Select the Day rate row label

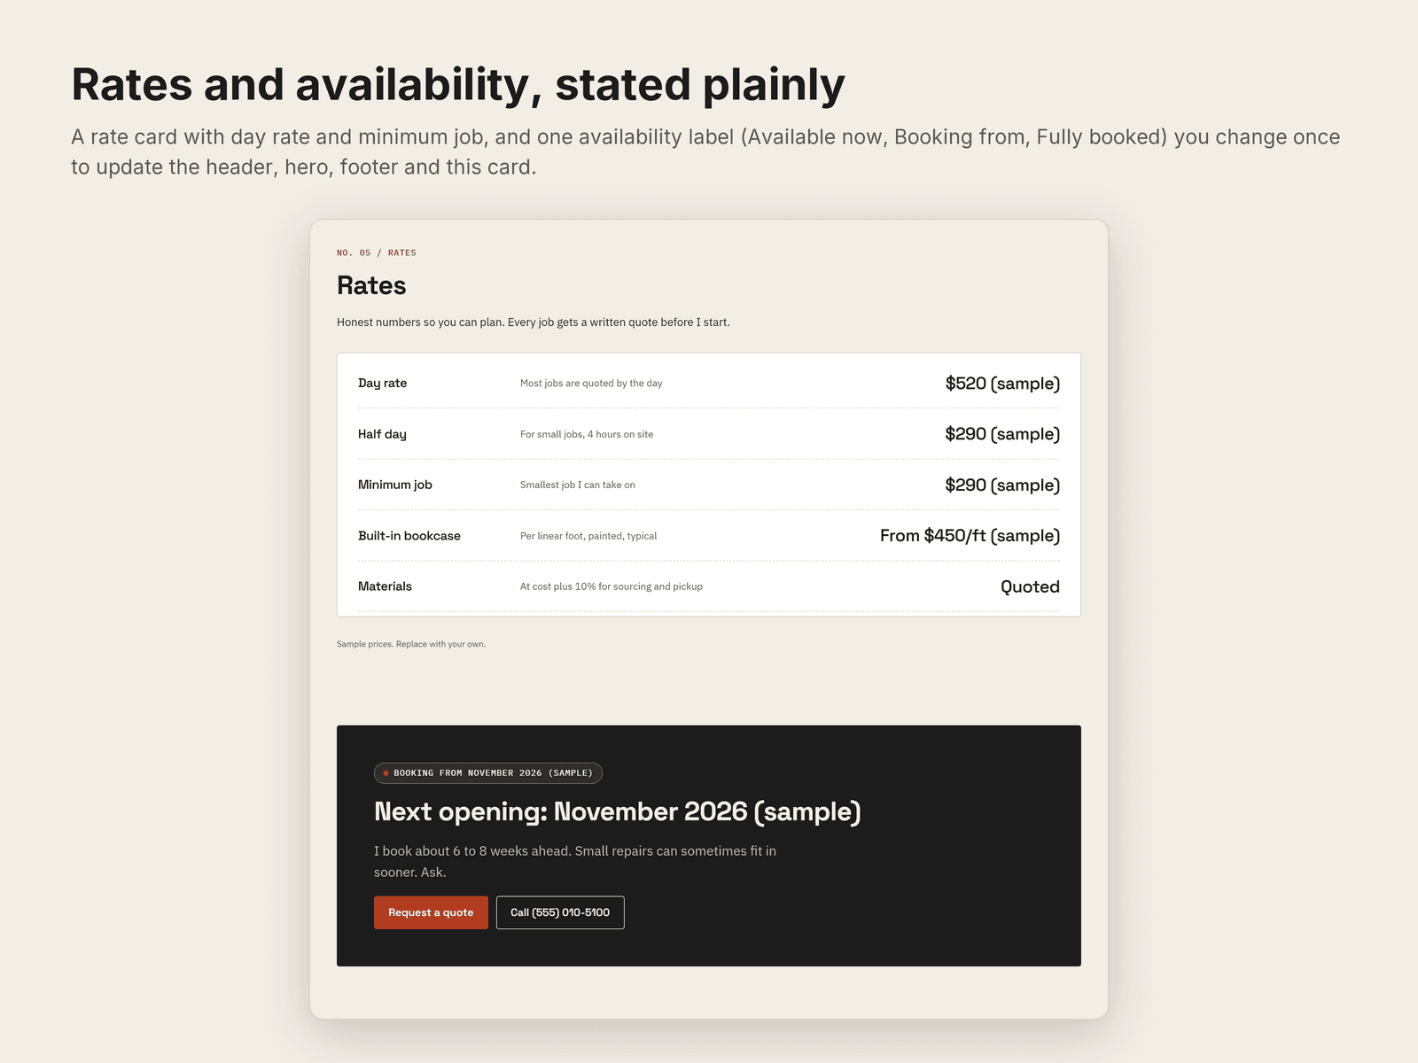point(383,384)
